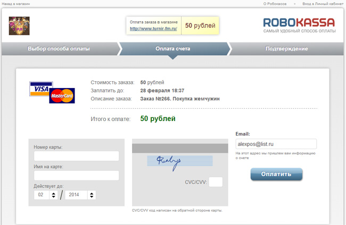Click the shop logo image
The image size is (346, 225).
tap(19, 25)
